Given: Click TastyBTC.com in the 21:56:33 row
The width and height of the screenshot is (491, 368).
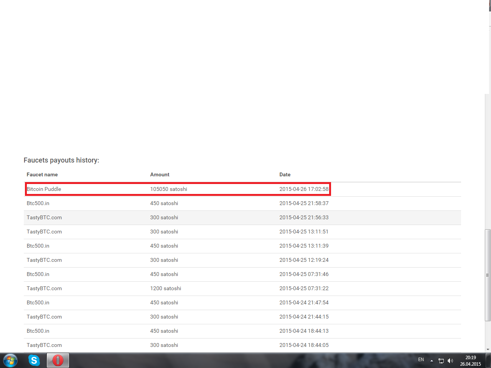Looking at the screenshot, I should click(44, 217).
